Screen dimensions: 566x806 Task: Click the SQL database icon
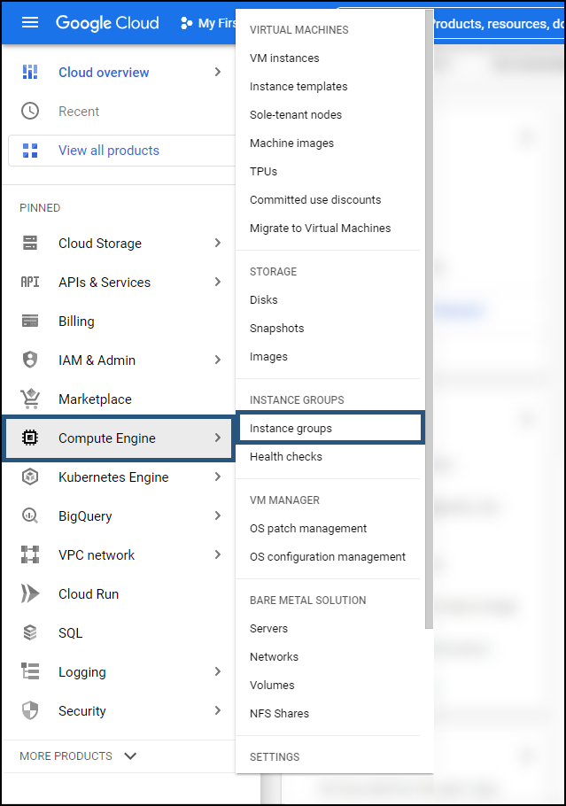(x=30, y=632)
